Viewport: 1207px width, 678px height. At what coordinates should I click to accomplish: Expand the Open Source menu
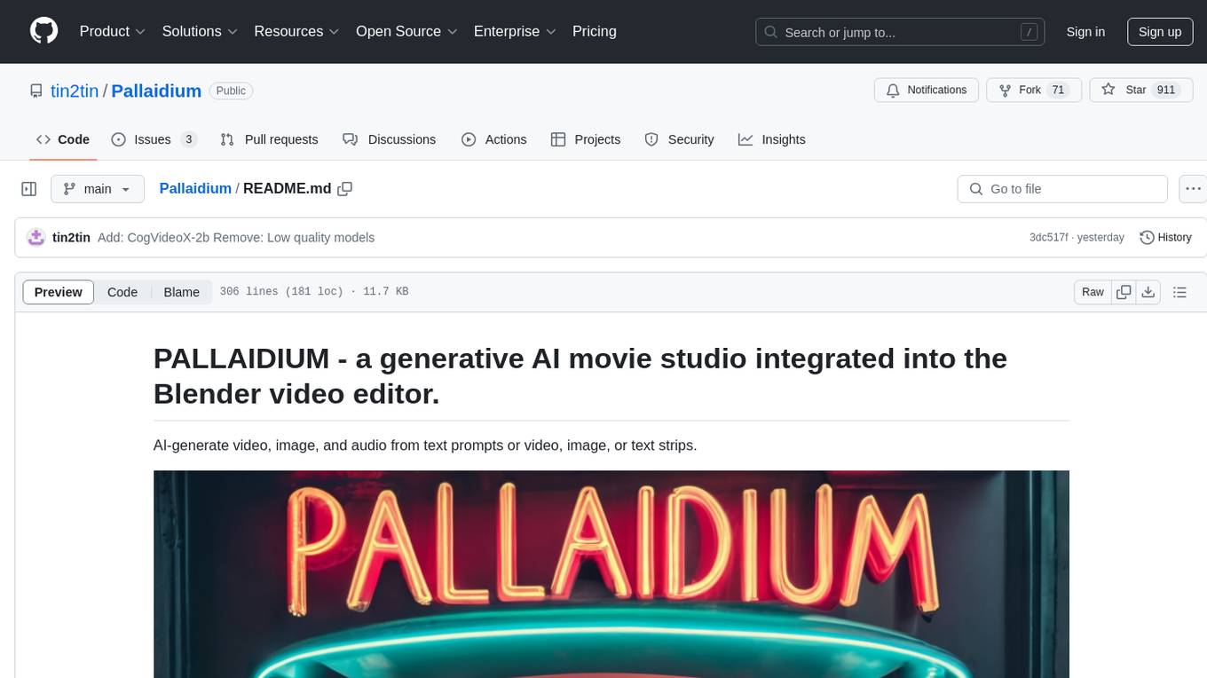coord(406,31)
